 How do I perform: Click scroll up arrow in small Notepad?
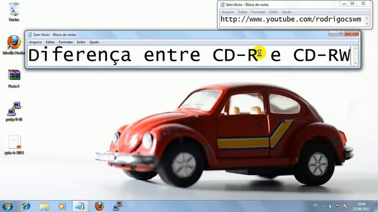367,18
